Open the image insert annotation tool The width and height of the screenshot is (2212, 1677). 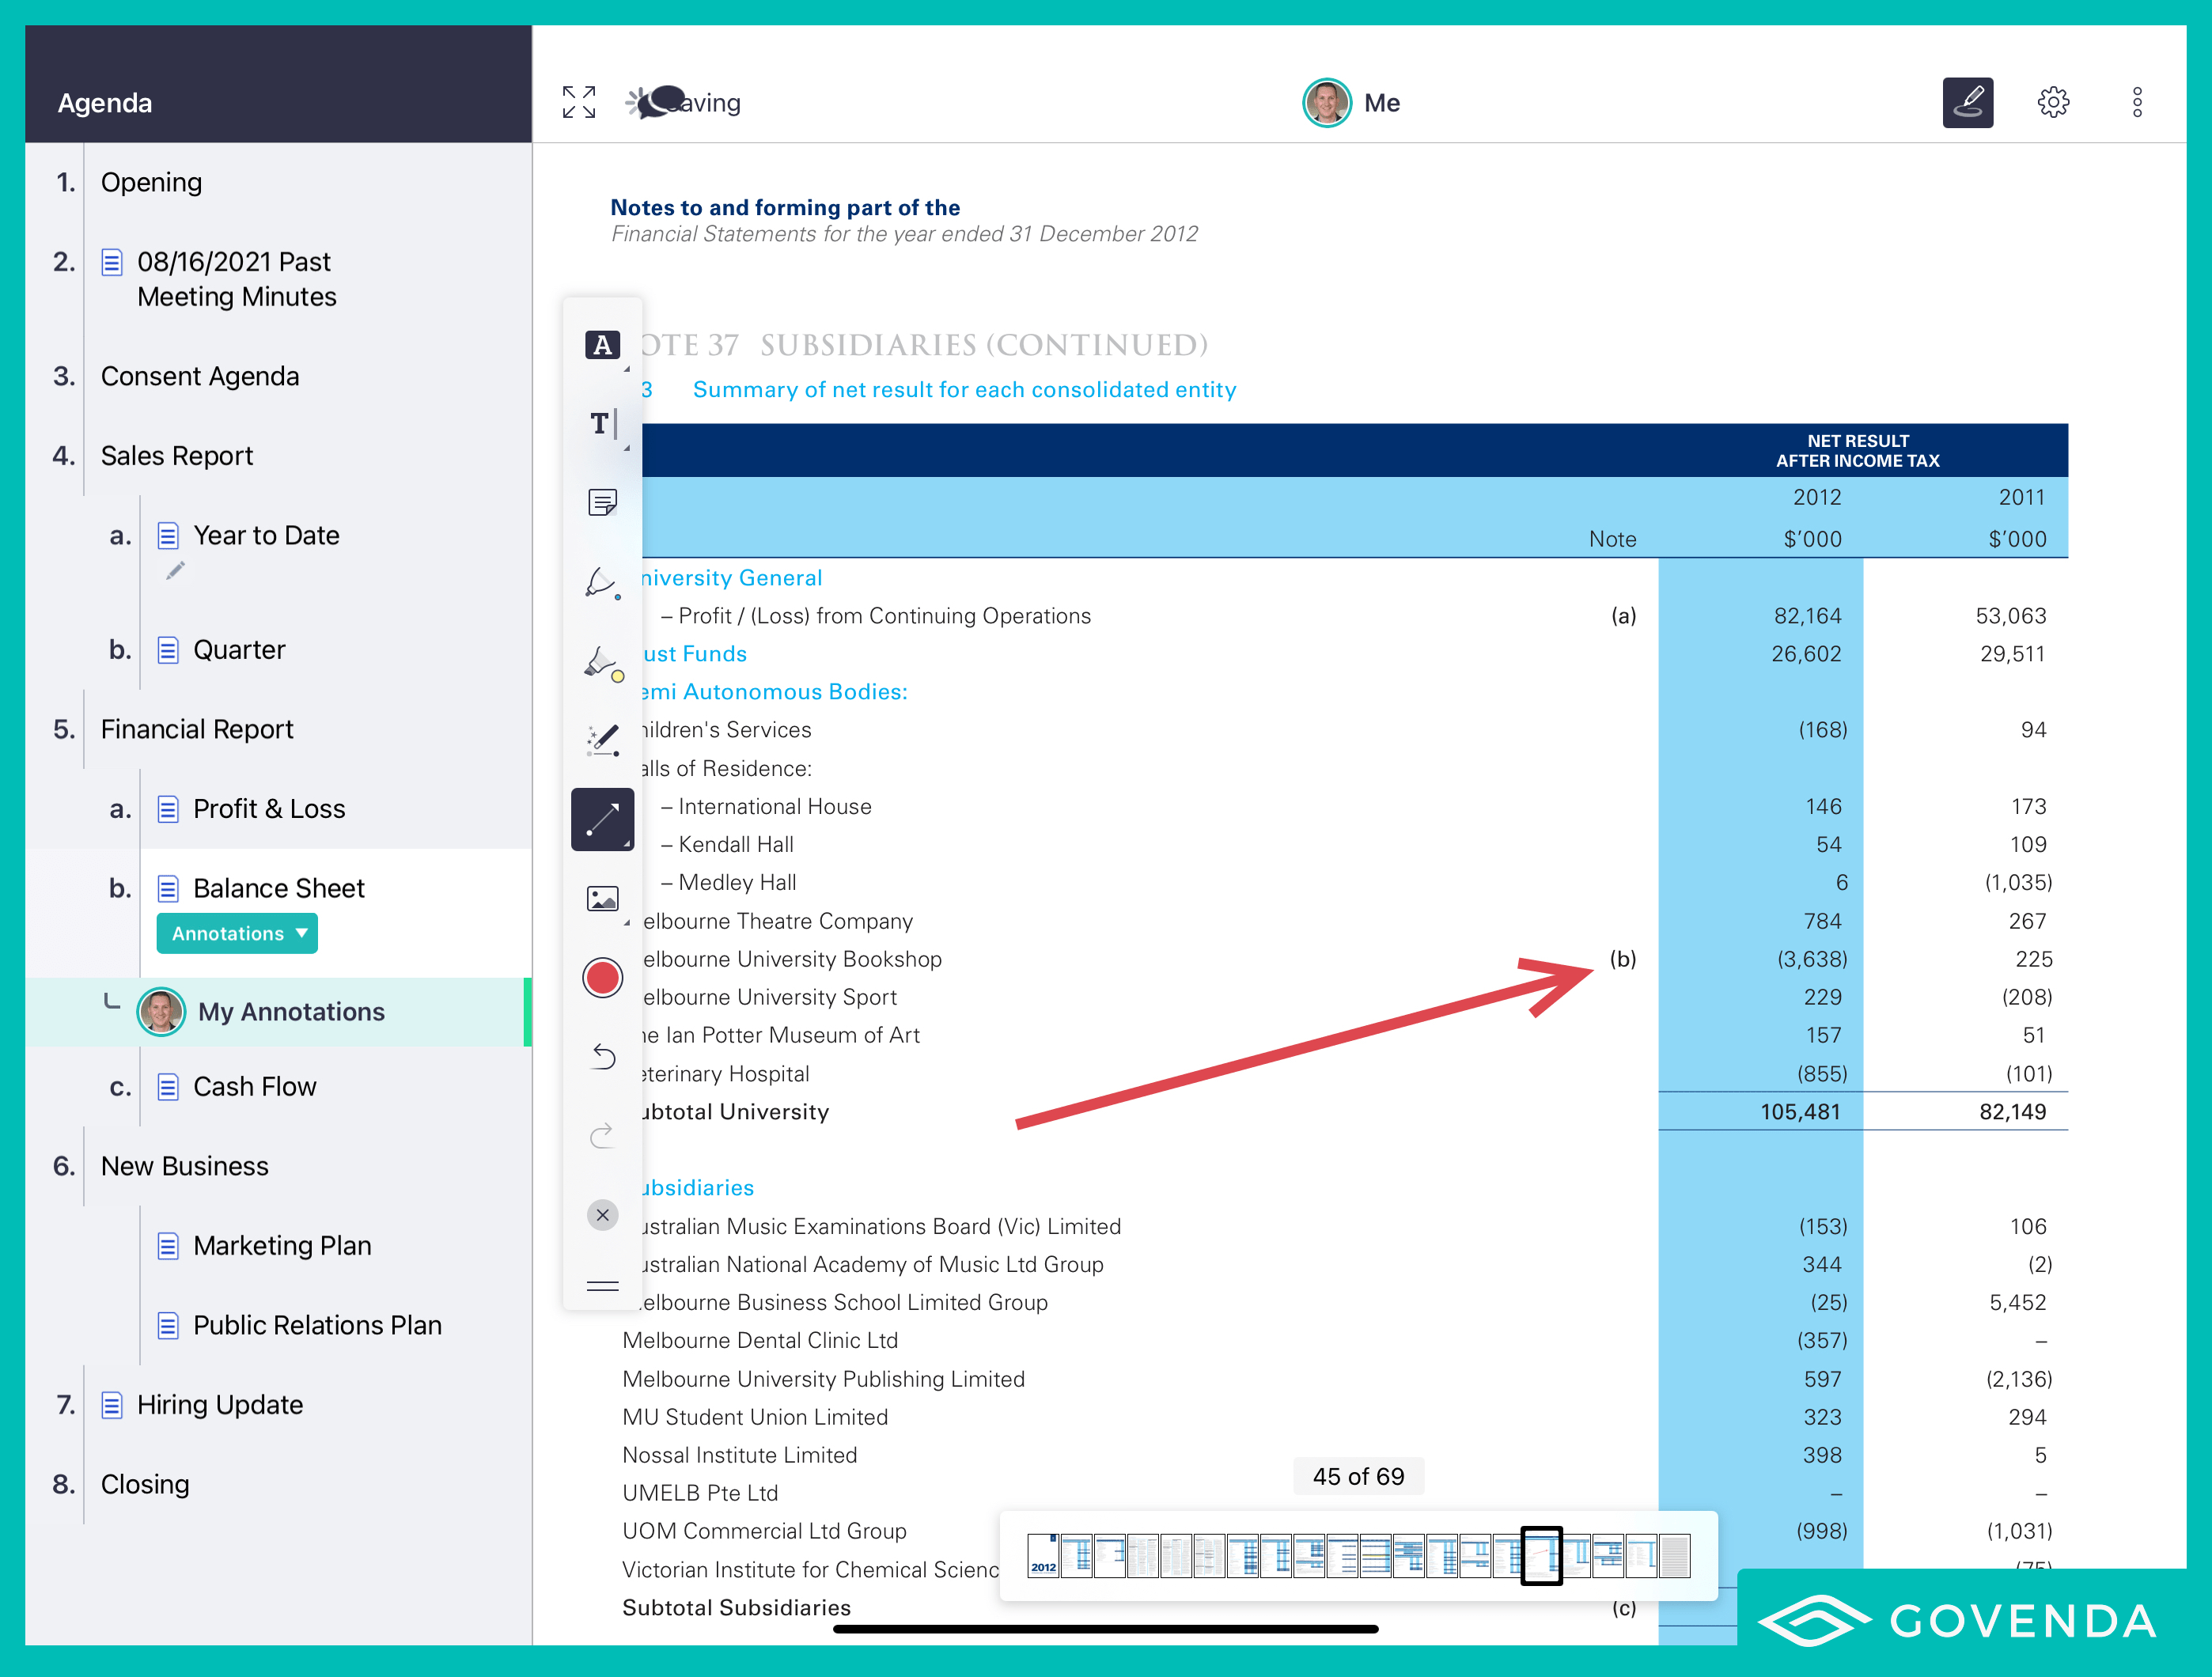click(x=603, y=898)
